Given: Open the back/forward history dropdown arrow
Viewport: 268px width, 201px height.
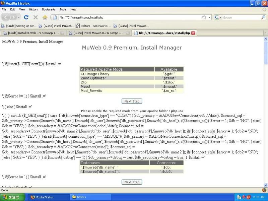Looking at the screenshot, I should [19, 17].
